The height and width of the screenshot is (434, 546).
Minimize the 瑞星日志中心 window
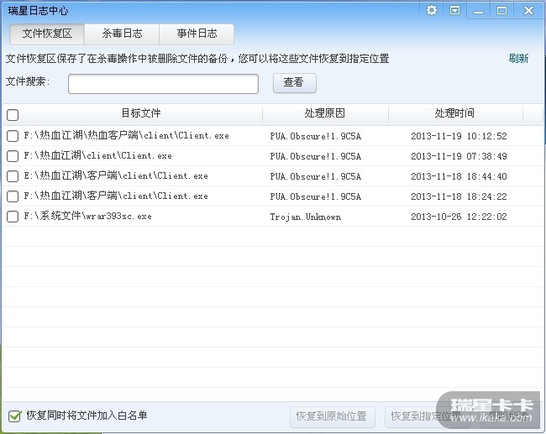point(479,11)
